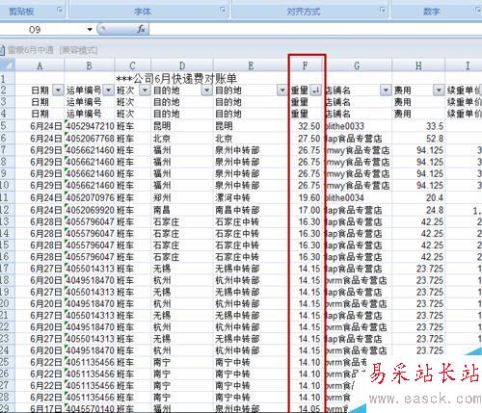Screen dimensions: 482x413
Task: Click the Insert Function fx icon
Action: click(141, 29)
